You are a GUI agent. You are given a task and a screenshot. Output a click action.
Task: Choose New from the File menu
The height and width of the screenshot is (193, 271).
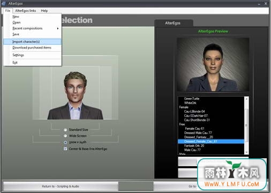[32, 17]
